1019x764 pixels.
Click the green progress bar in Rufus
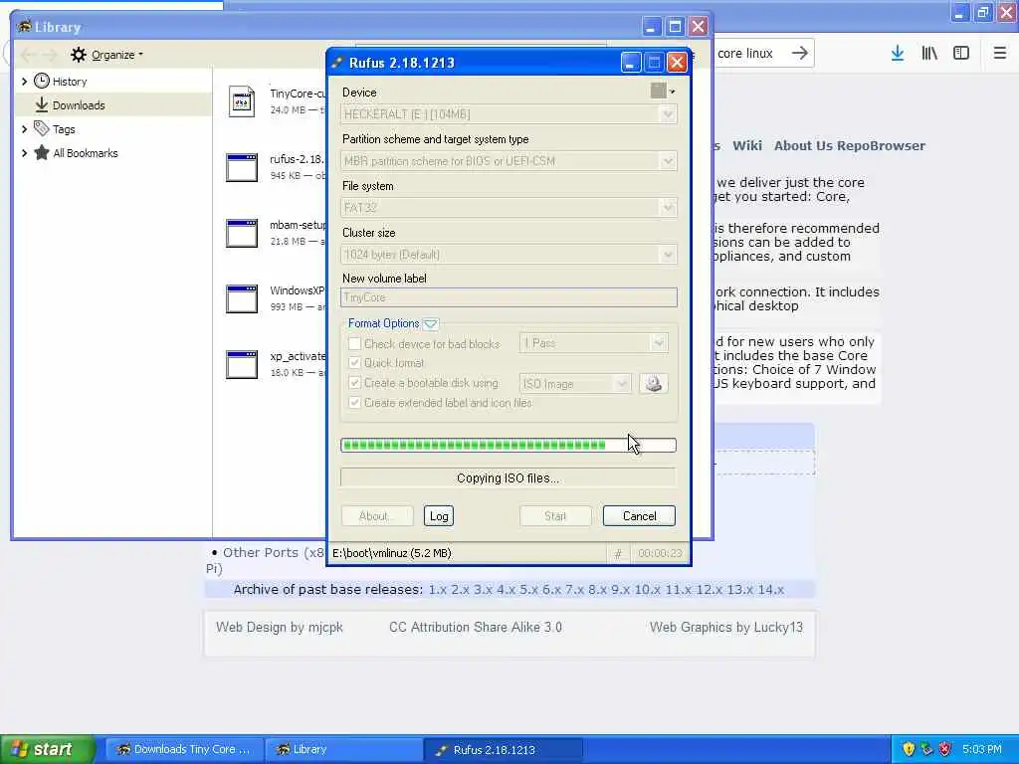pos(509,445)
